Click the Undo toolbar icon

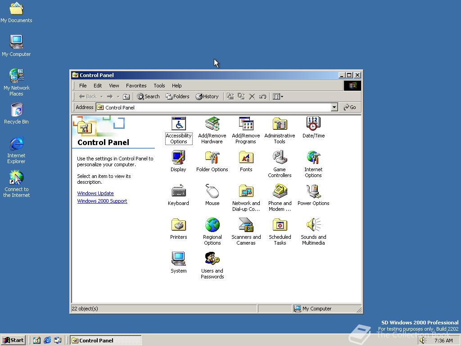262,96
